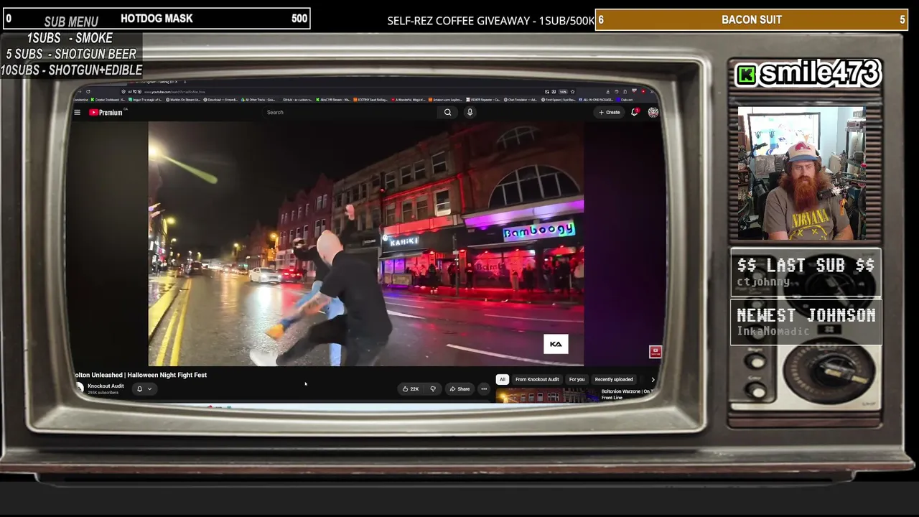Image resolution: width=919 pixels, height=517 pixels.
Task: Toggle the subscription notification bell for Knockout Audit
Action: 139,389
